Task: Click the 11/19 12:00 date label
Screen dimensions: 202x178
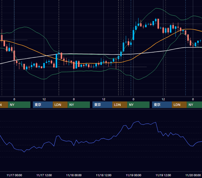Action: tap(163, 175)
